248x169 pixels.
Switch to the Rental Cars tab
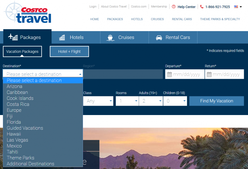point(173,37)
